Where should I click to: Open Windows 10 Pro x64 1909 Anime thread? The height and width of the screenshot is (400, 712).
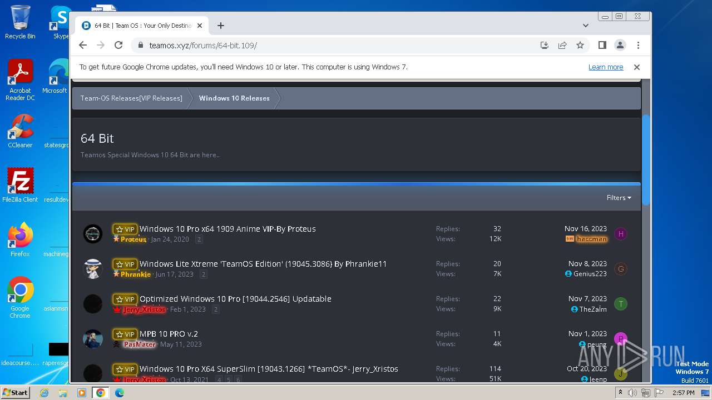[228, 229]
